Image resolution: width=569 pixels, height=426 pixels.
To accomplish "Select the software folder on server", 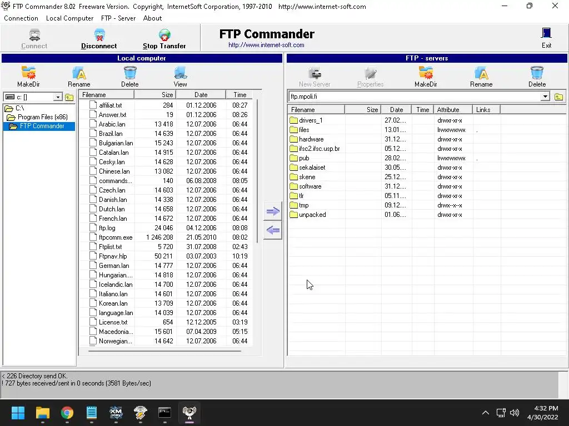I will coord(306,186).
